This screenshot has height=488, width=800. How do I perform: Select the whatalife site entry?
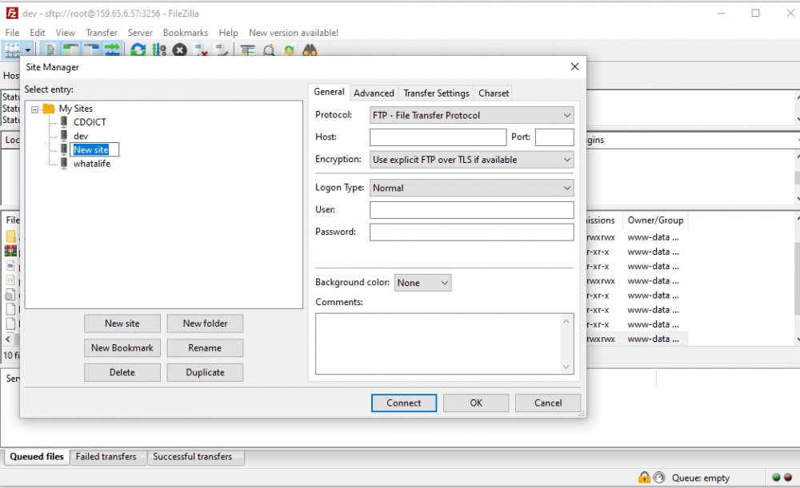(x=92, y=164)
